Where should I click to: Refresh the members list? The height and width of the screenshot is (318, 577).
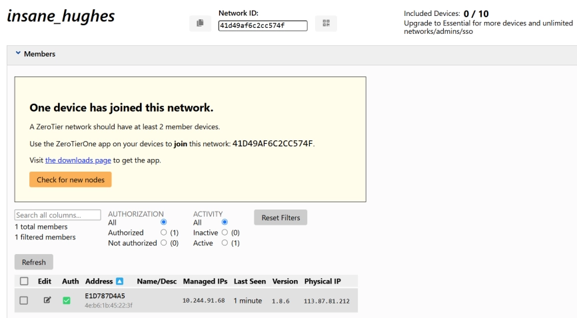coord(33,262)
